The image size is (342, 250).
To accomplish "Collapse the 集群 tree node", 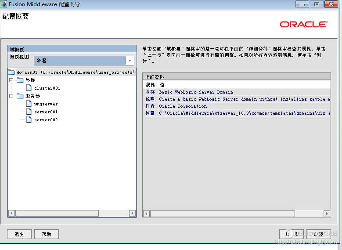I will pyautogui.click(x=11, y=80).
